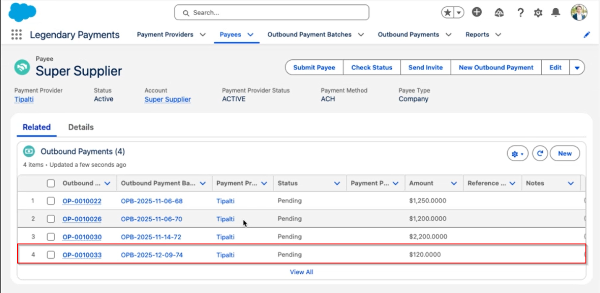Image resolution: width=600 pixels, height=293 pixels.
Task: Click the Help question mark icon
Action: (520, 13)
